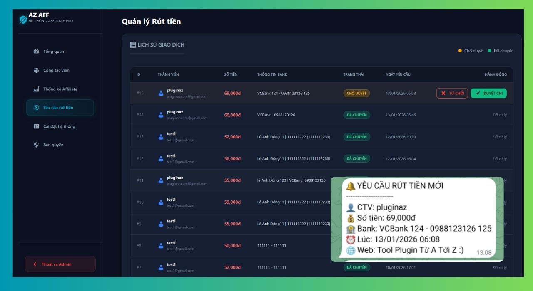The height and width of the screenshot is (291, 533).
Task: Click the AZ AFF logo icon
Action: tap(23, 18)
